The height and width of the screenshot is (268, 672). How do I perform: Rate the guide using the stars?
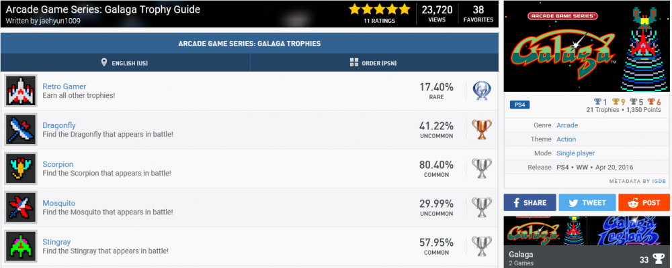tap(379, 9)
